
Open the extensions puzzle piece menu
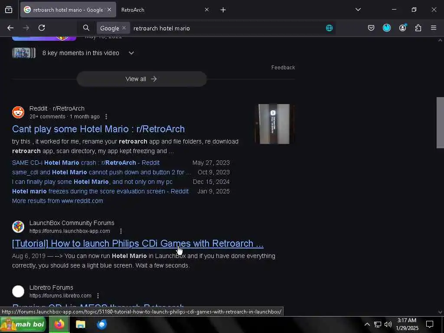418,28
